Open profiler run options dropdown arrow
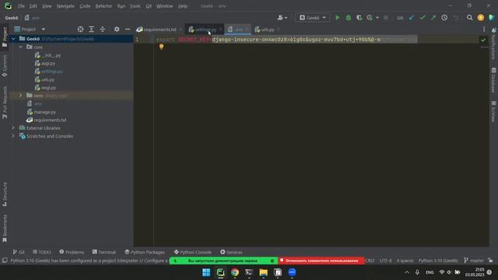498x280 pixels. point(377,18)
